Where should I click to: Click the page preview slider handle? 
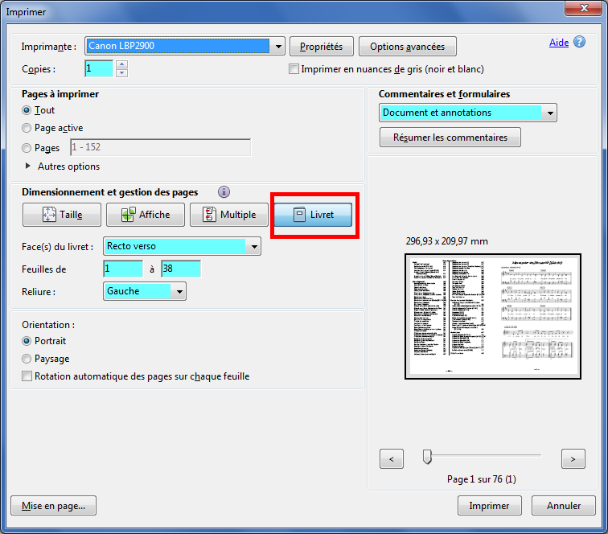coord(427,457)
